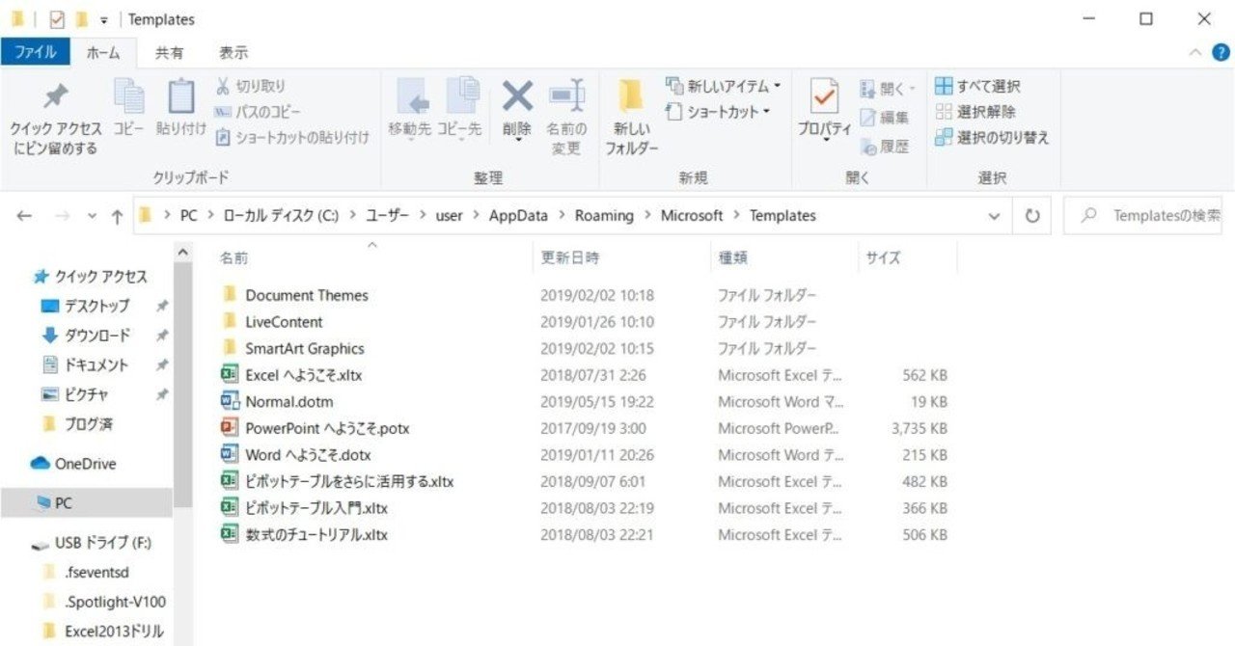Click Edit (編集) in the ribbon
This screenshot has height=646, width=1235.
885,118
